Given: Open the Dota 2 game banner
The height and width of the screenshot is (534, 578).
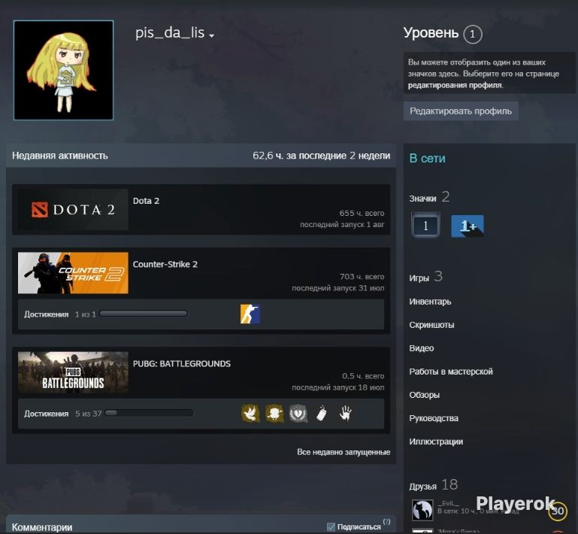Looking at the screenshot, I should point(73,210).
